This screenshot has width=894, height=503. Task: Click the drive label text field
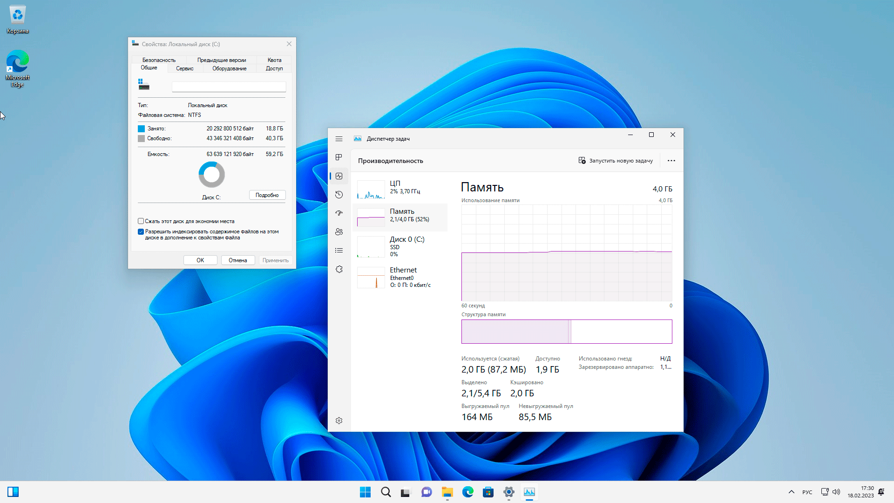click(x=229, y=87)
